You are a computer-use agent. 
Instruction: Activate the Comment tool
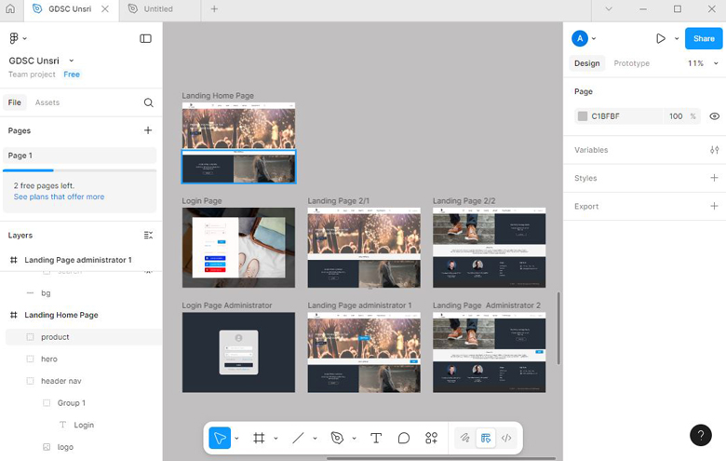tap(404, 438)
